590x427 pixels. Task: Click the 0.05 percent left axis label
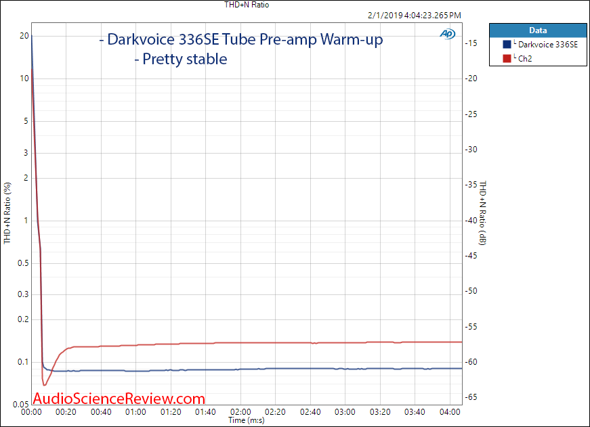[x=21, y=405]
